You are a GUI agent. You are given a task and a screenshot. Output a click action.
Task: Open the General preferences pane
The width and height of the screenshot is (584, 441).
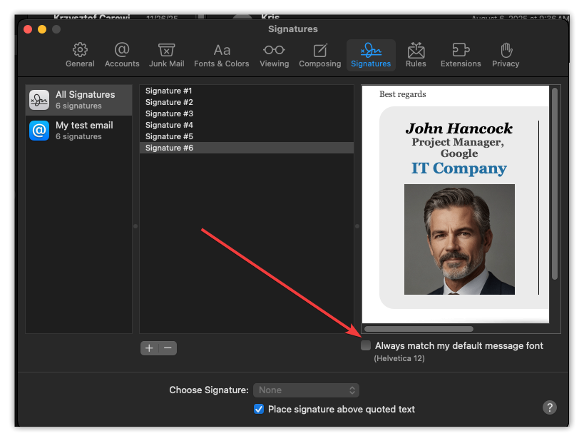click(x=80, y=55)
